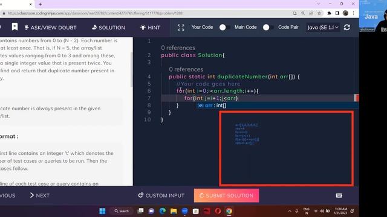Click the zoom magnifier icon in address bar

pos(303,13)
